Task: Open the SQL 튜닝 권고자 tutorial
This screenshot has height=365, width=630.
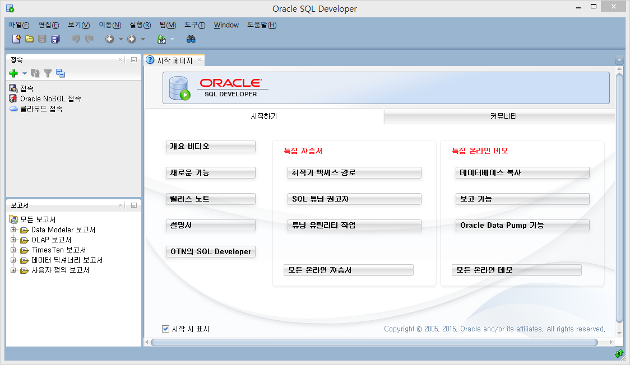Action: click(354, 199)
